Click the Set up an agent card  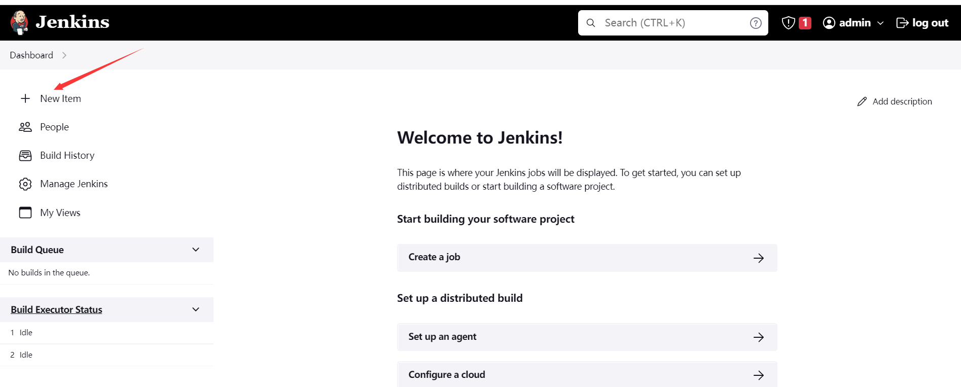point(587,337)
